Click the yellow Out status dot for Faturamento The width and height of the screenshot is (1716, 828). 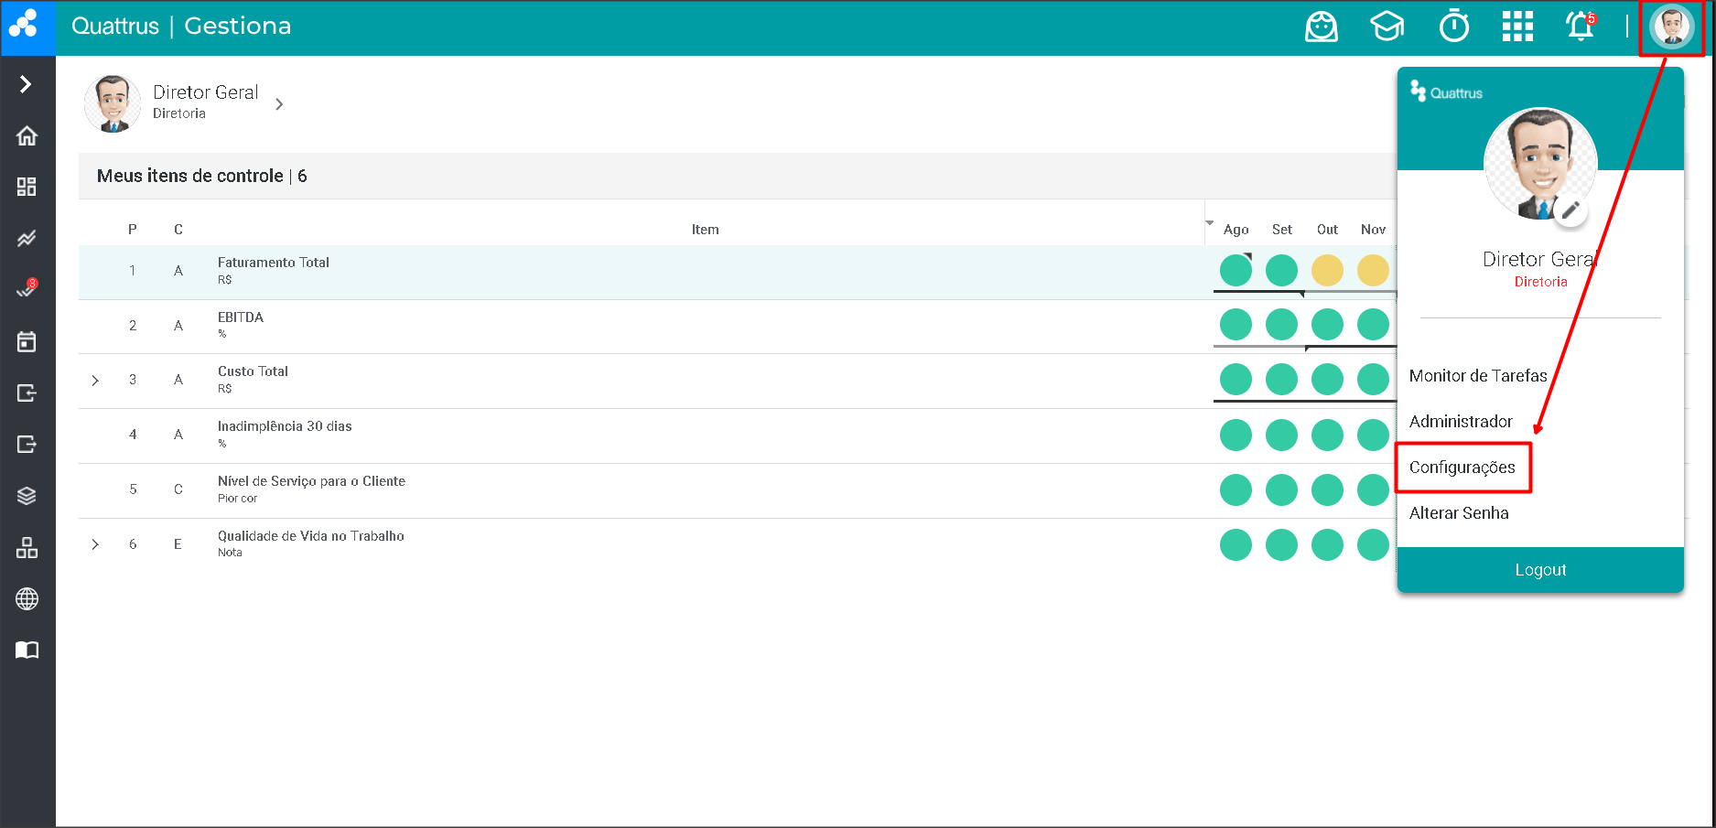1327,271
